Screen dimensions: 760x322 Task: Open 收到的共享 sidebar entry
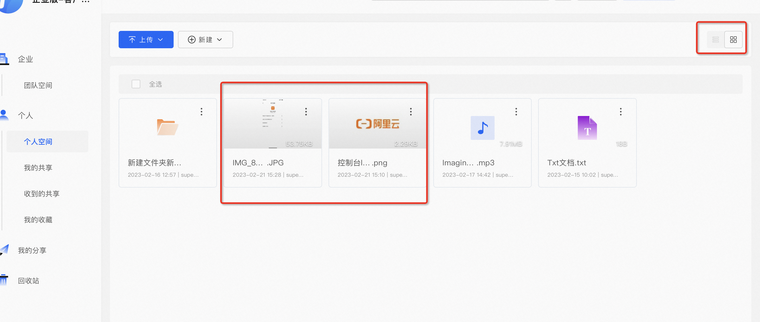pos(42,194)
